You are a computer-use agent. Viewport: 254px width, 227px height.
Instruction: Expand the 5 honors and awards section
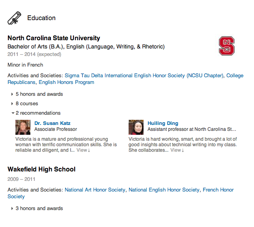[x=37, y=94]
